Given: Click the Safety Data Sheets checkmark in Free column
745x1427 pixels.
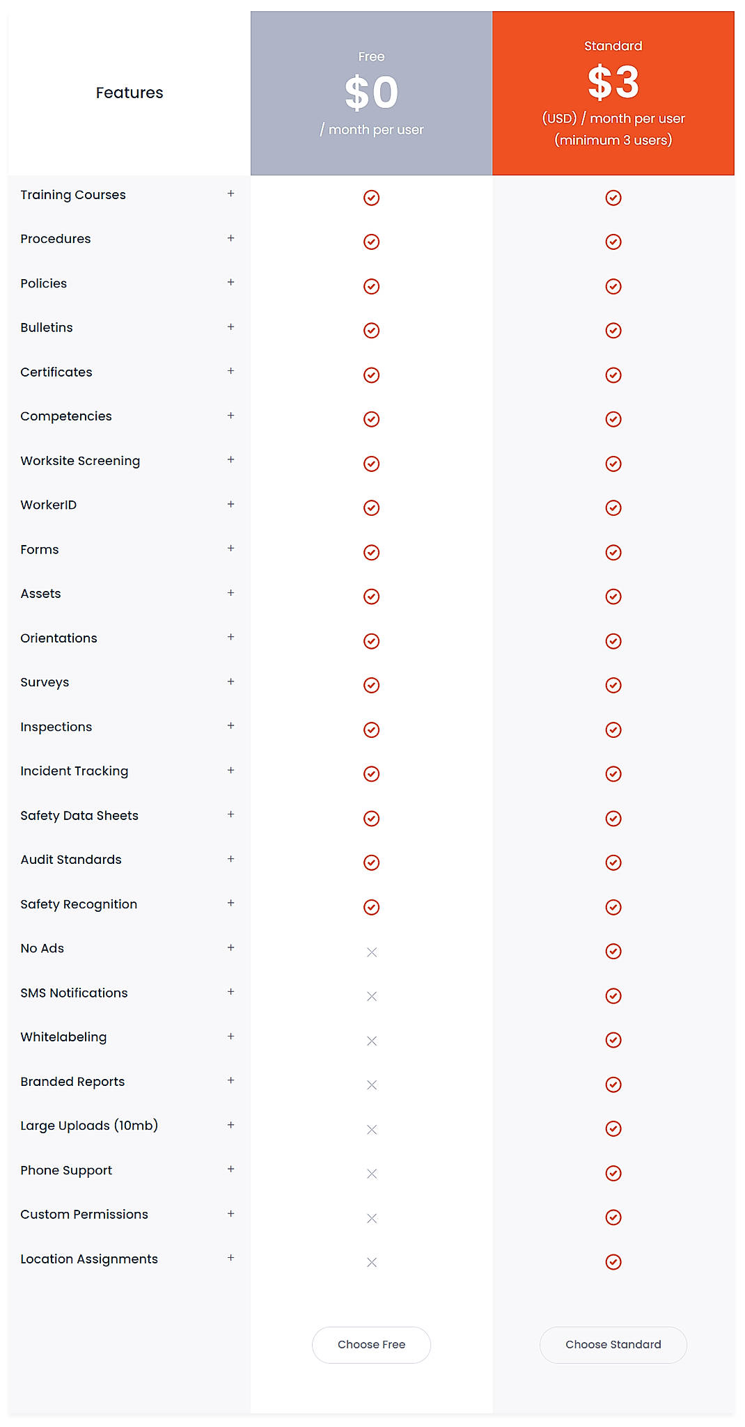Looking at the screenshot, I should coord(371,818).
